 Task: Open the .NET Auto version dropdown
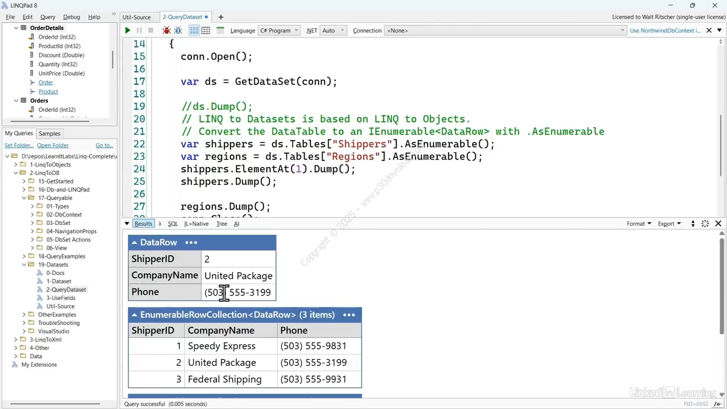333,31
